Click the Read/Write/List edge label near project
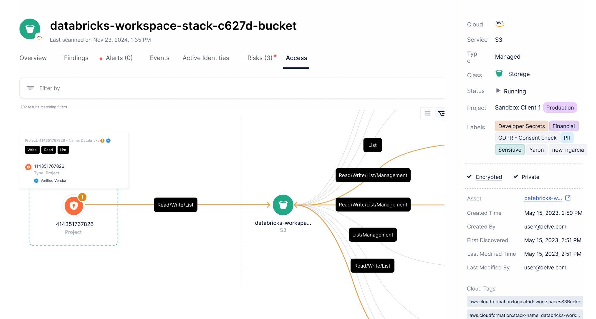Viewport: 596px width, 319px height. (175, 205)
